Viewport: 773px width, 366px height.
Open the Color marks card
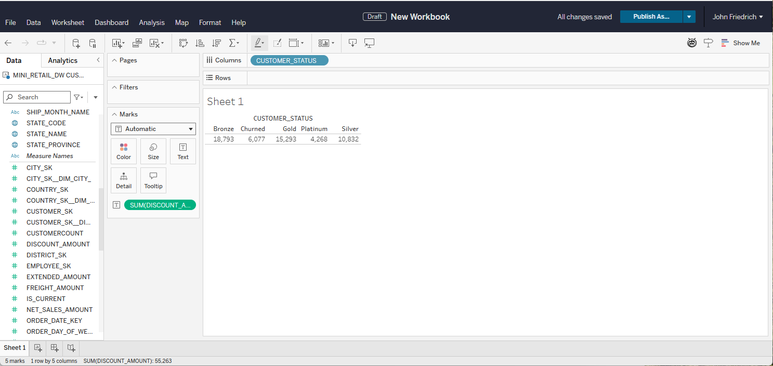tap(124, 151)
